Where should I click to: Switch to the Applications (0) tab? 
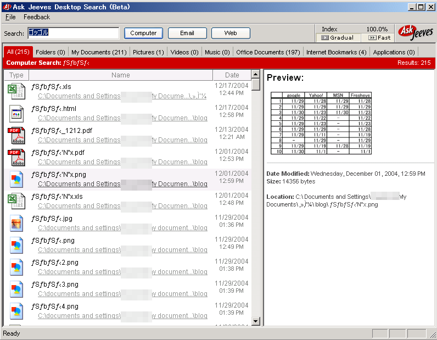pyautogui.click(x=394, y=52)
